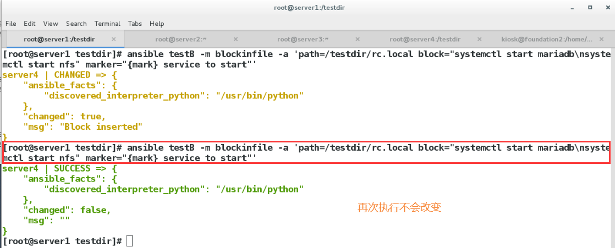Switch to kiosk@foundation2 tab
The height and width of the screenshot is (248, 615).
click(x=547, y=39)
